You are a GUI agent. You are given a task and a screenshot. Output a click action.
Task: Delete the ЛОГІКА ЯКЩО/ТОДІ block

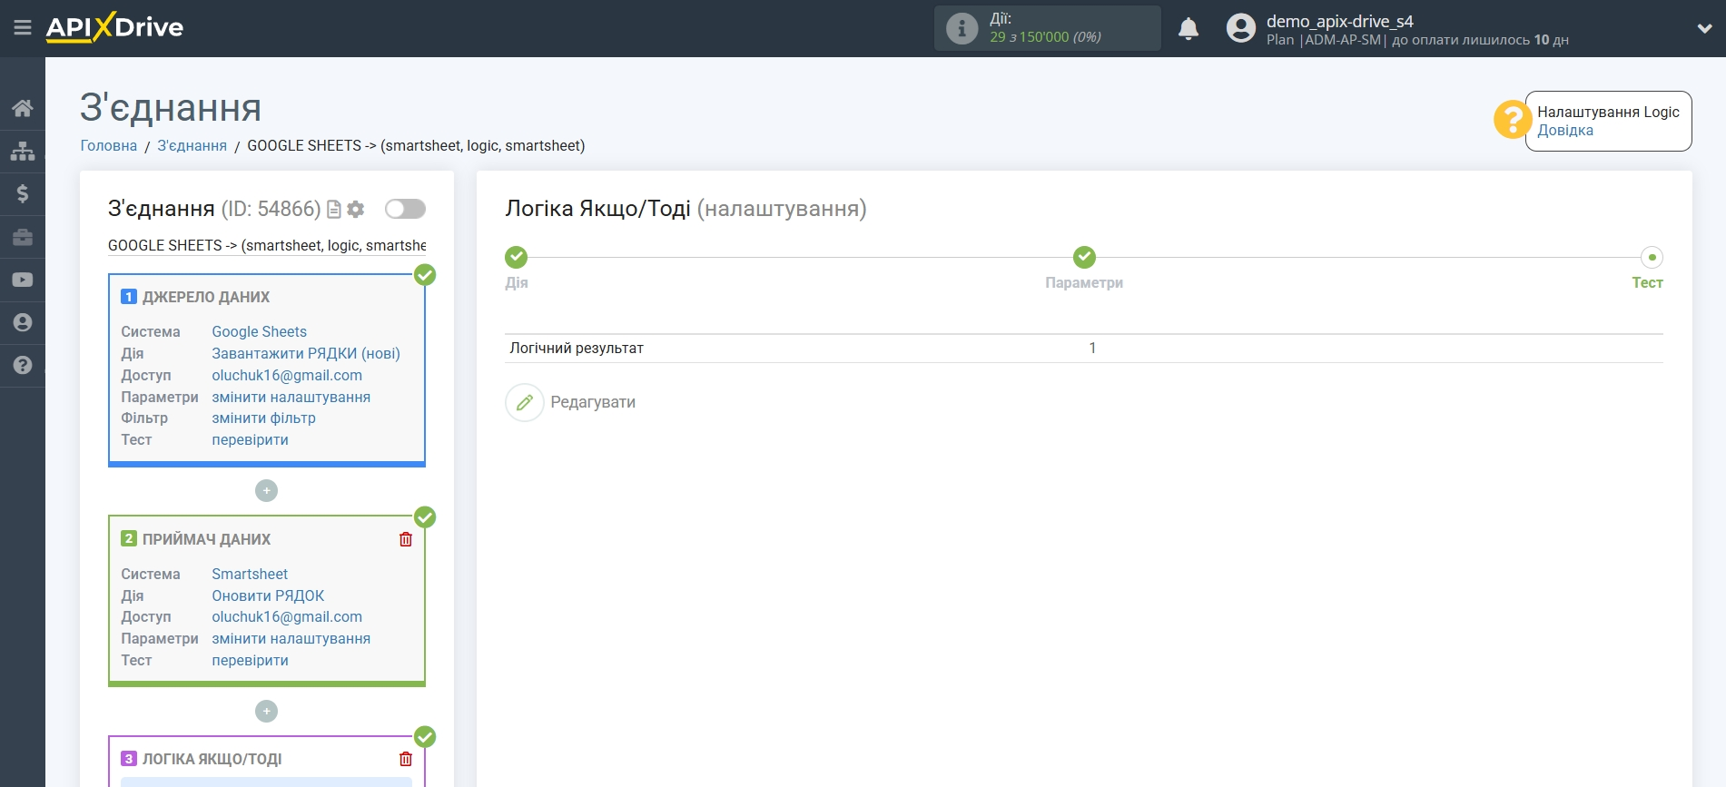click(x=406, y=759)
